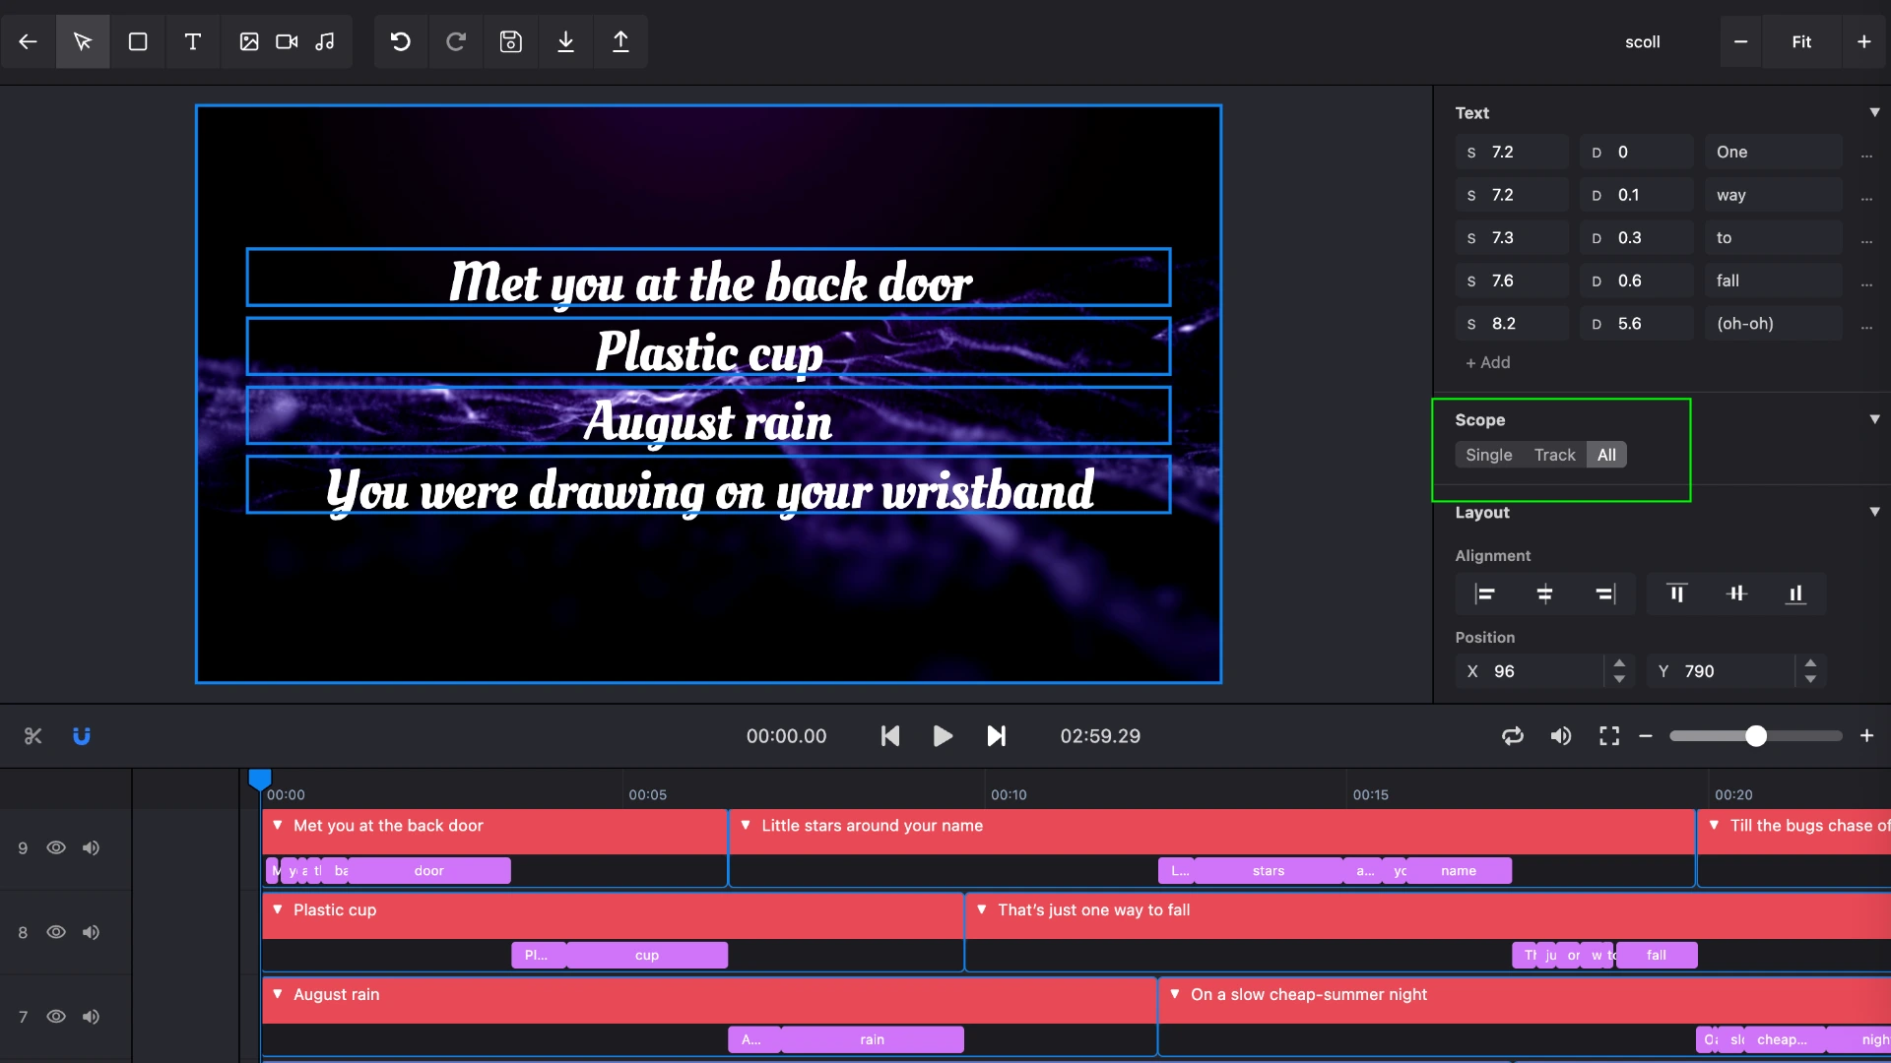Edit the Y position field 790

pos(1724,671)
